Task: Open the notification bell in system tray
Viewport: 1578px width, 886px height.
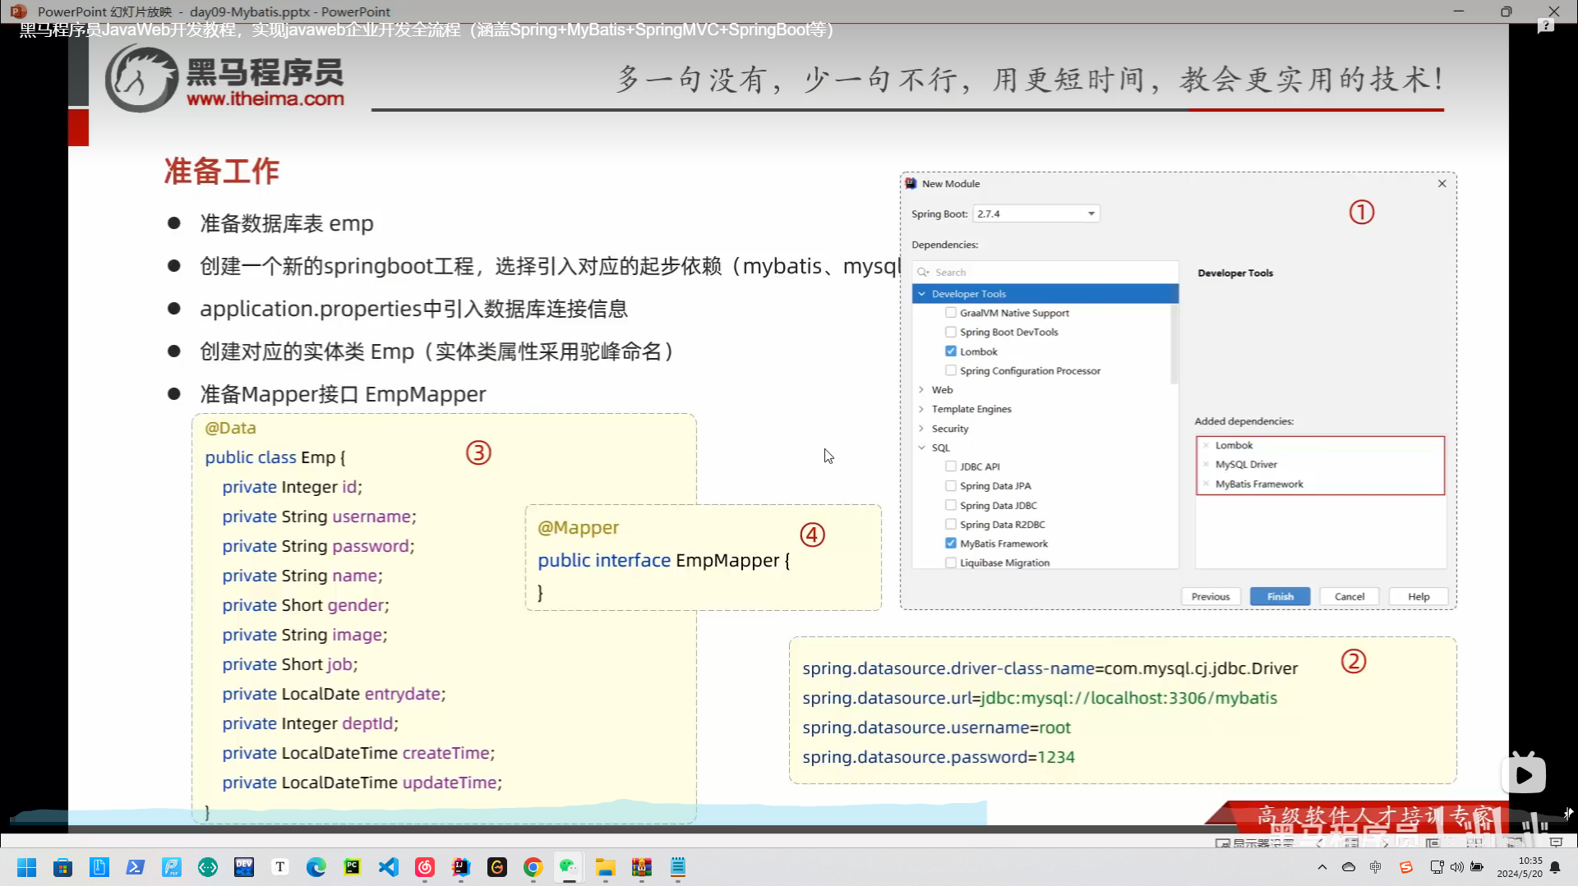Action: coord(1555,867)
